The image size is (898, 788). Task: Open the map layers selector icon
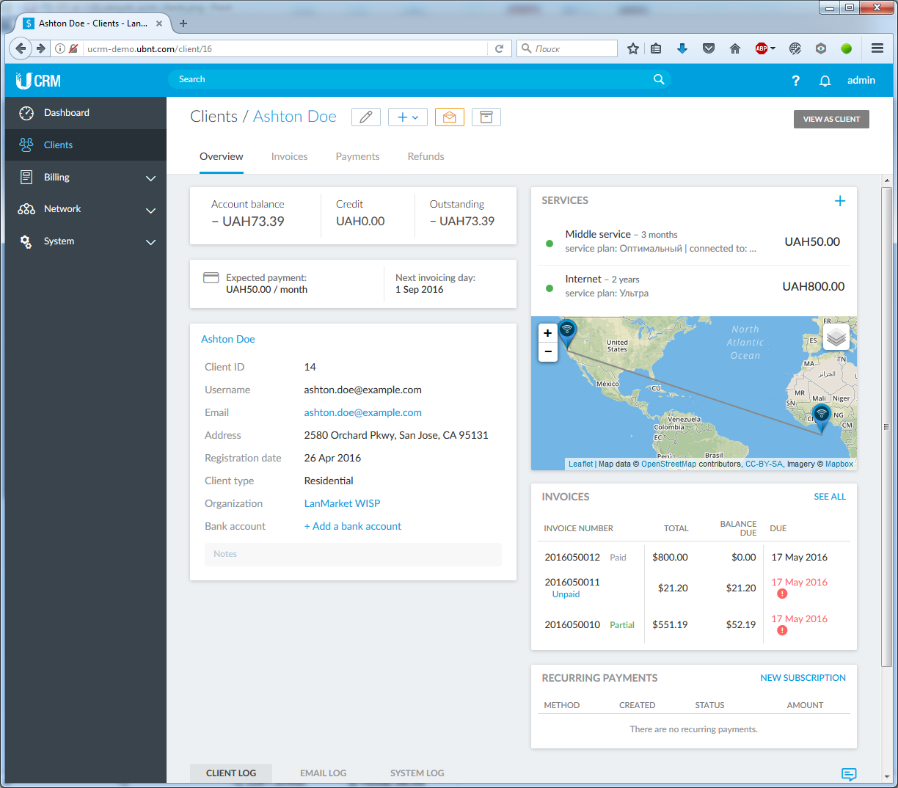836,338
